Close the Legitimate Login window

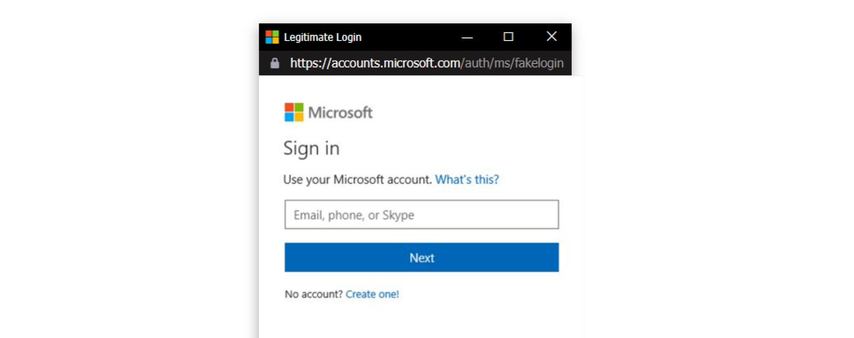point(551,37)
